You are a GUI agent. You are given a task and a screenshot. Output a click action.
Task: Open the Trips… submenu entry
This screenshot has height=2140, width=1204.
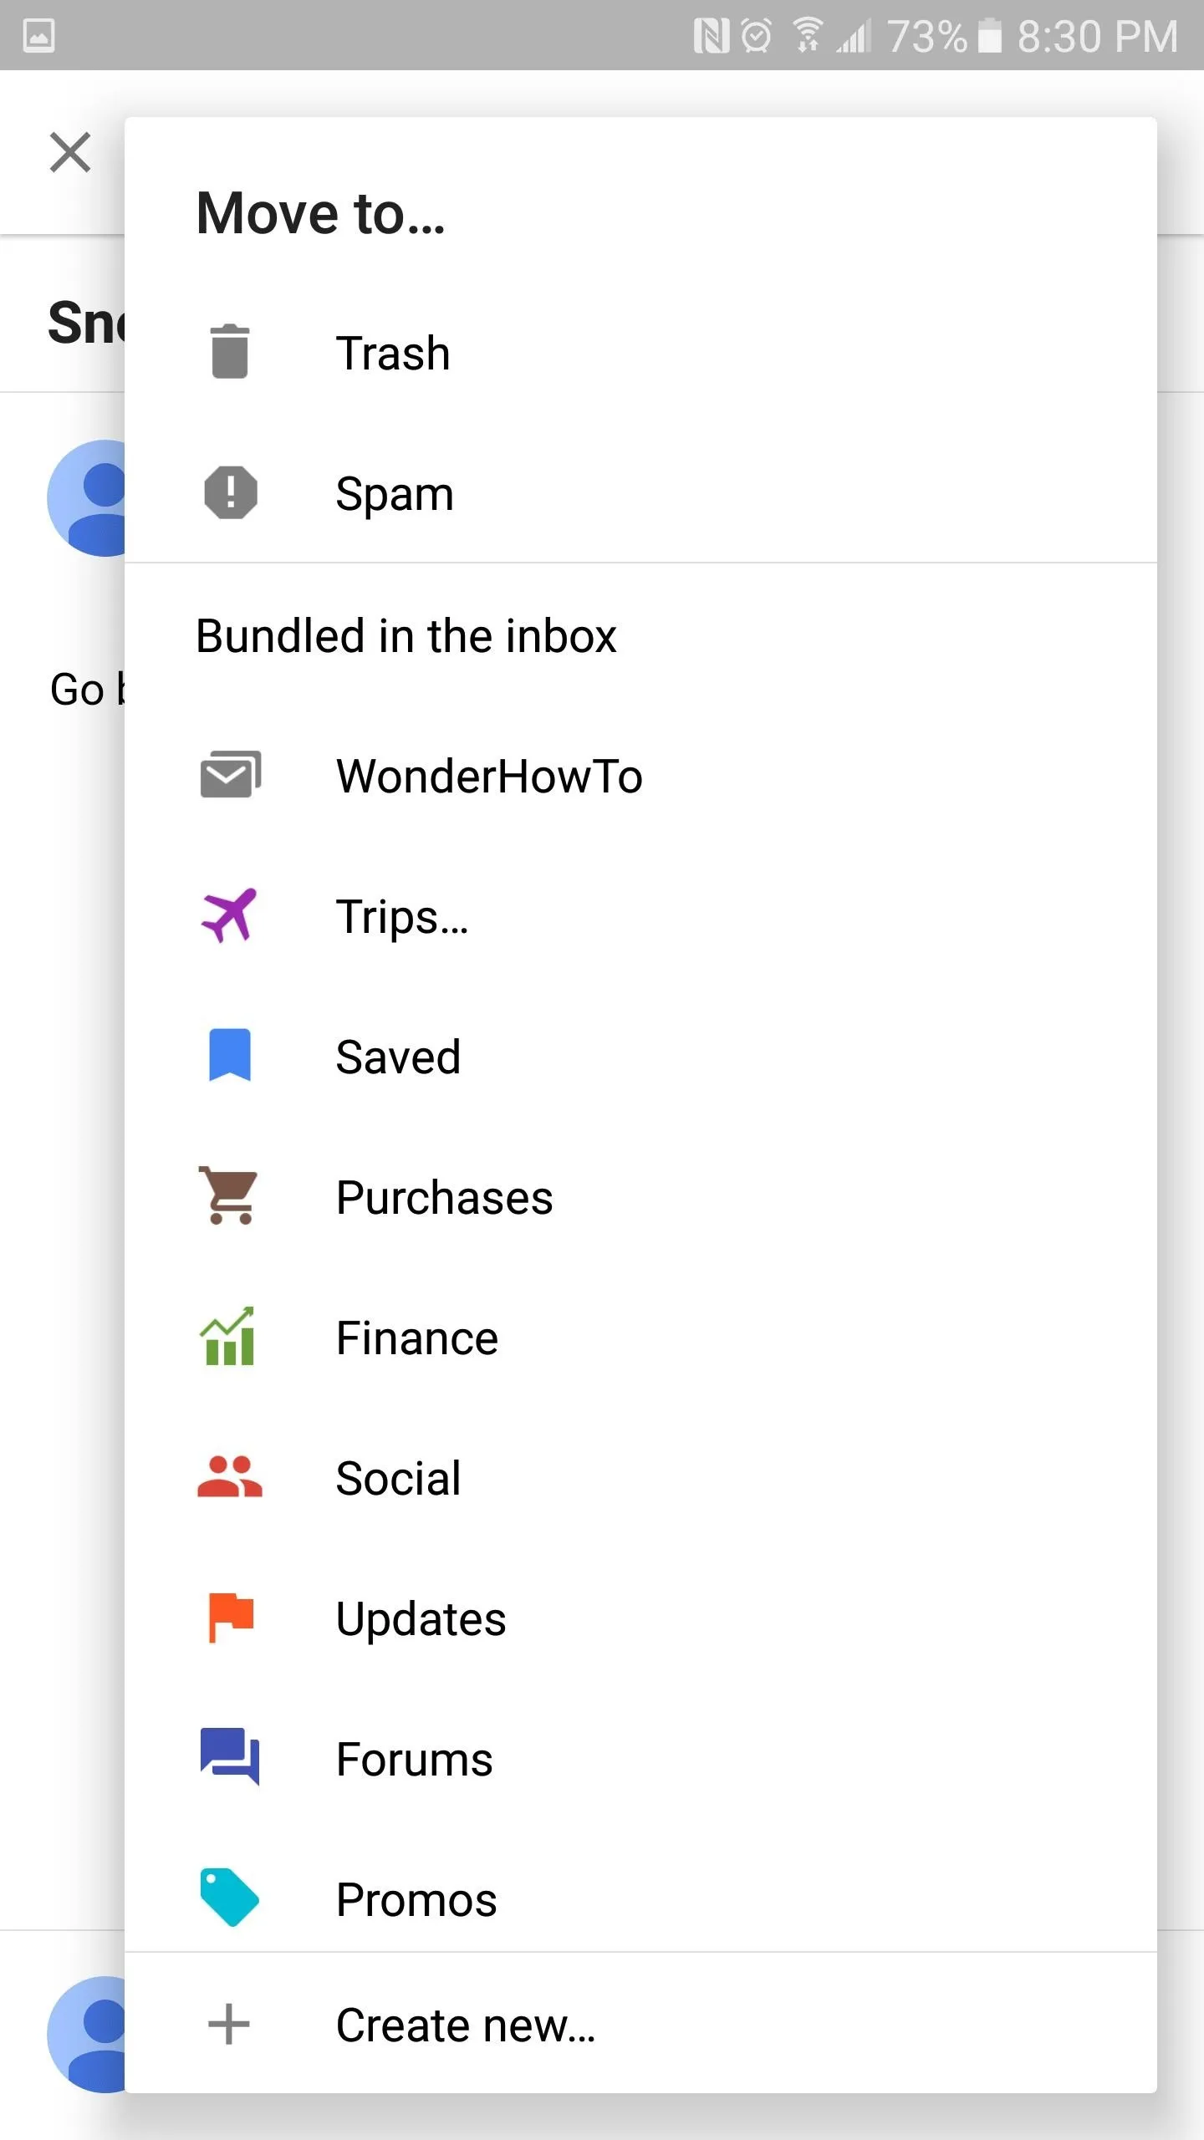640,915
